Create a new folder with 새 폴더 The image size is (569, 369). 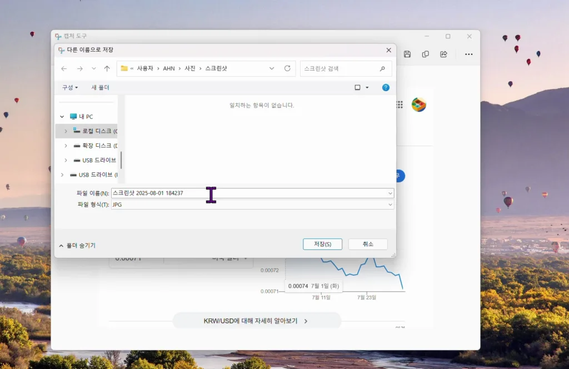(x=100, y=87)
